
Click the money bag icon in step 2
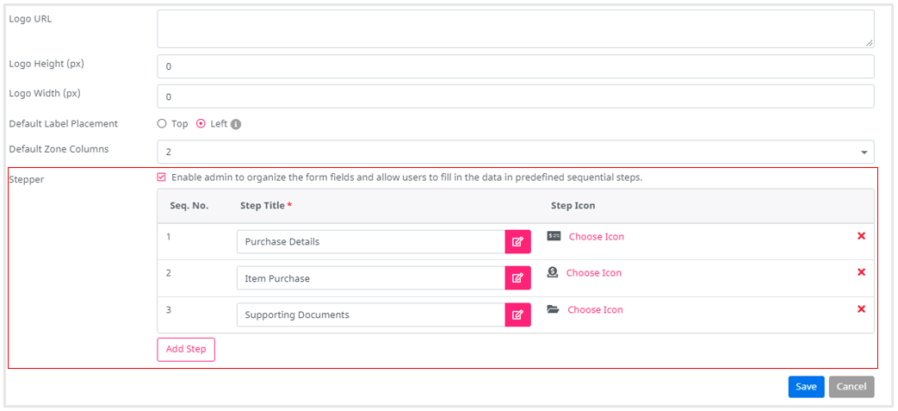[553, 272]
